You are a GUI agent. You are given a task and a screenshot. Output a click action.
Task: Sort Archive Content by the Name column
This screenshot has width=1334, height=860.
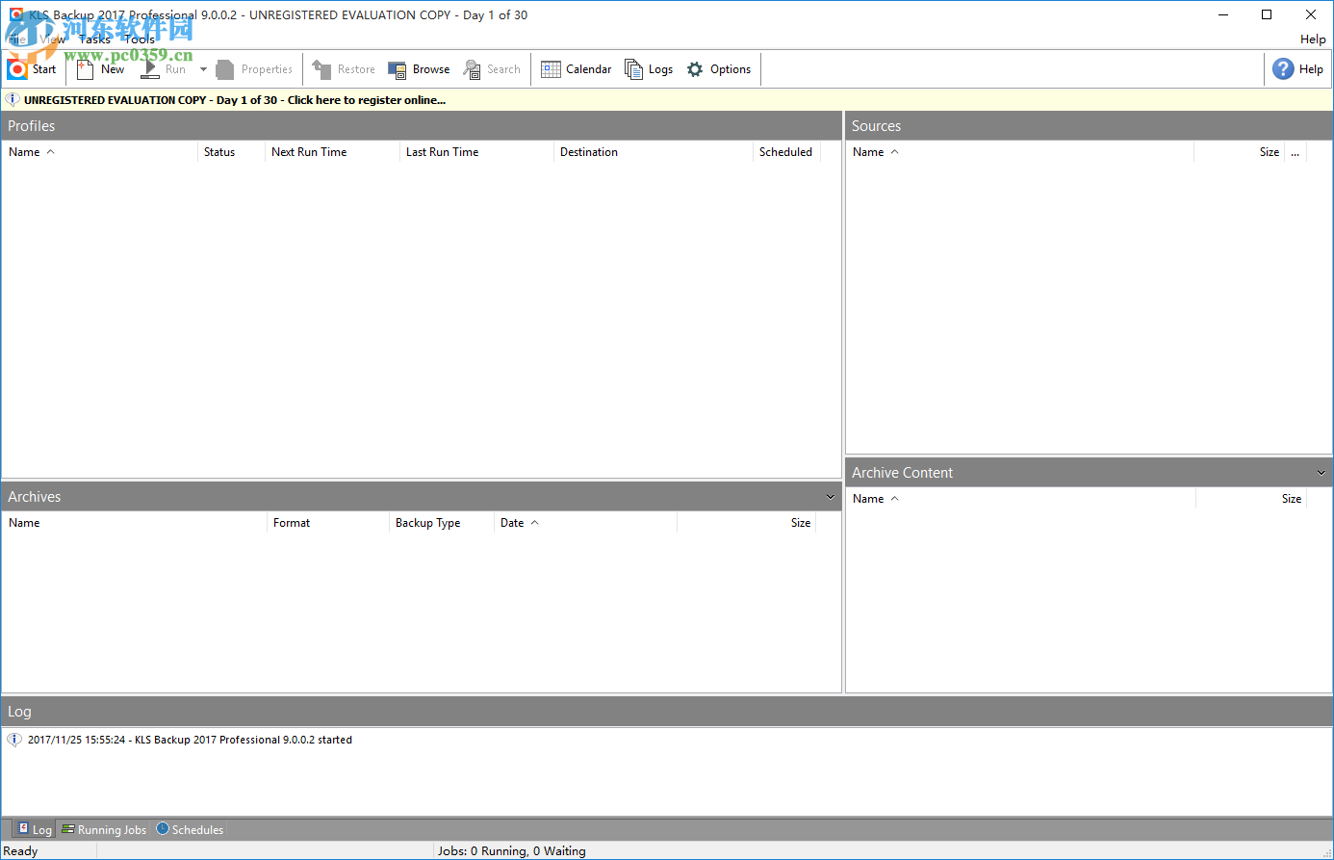point(1021,499)
